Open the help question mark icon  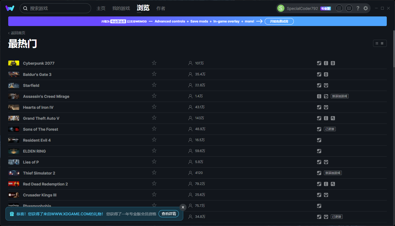(x=358, y=8)
